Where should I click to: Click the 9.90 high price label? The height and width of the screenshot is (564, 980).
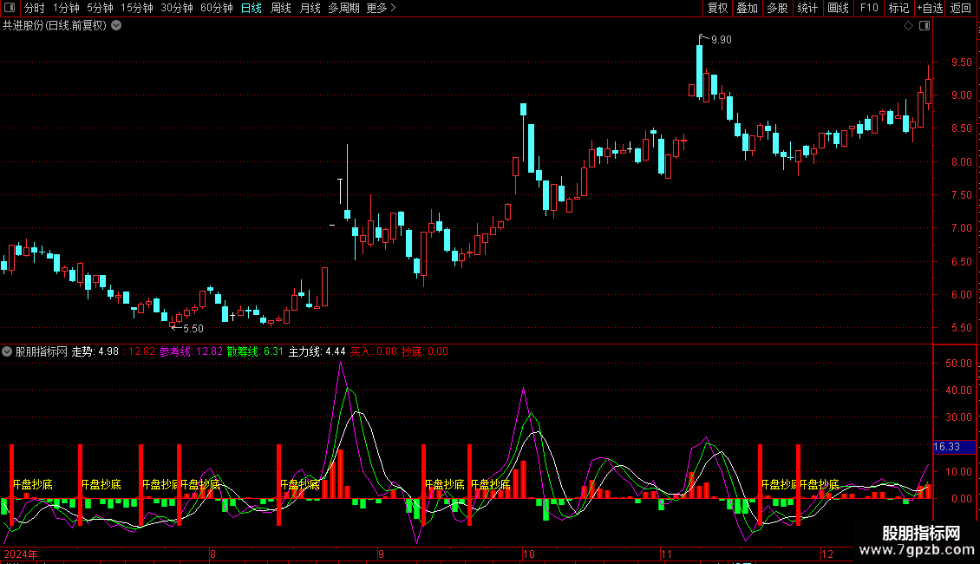pos(722,39)
